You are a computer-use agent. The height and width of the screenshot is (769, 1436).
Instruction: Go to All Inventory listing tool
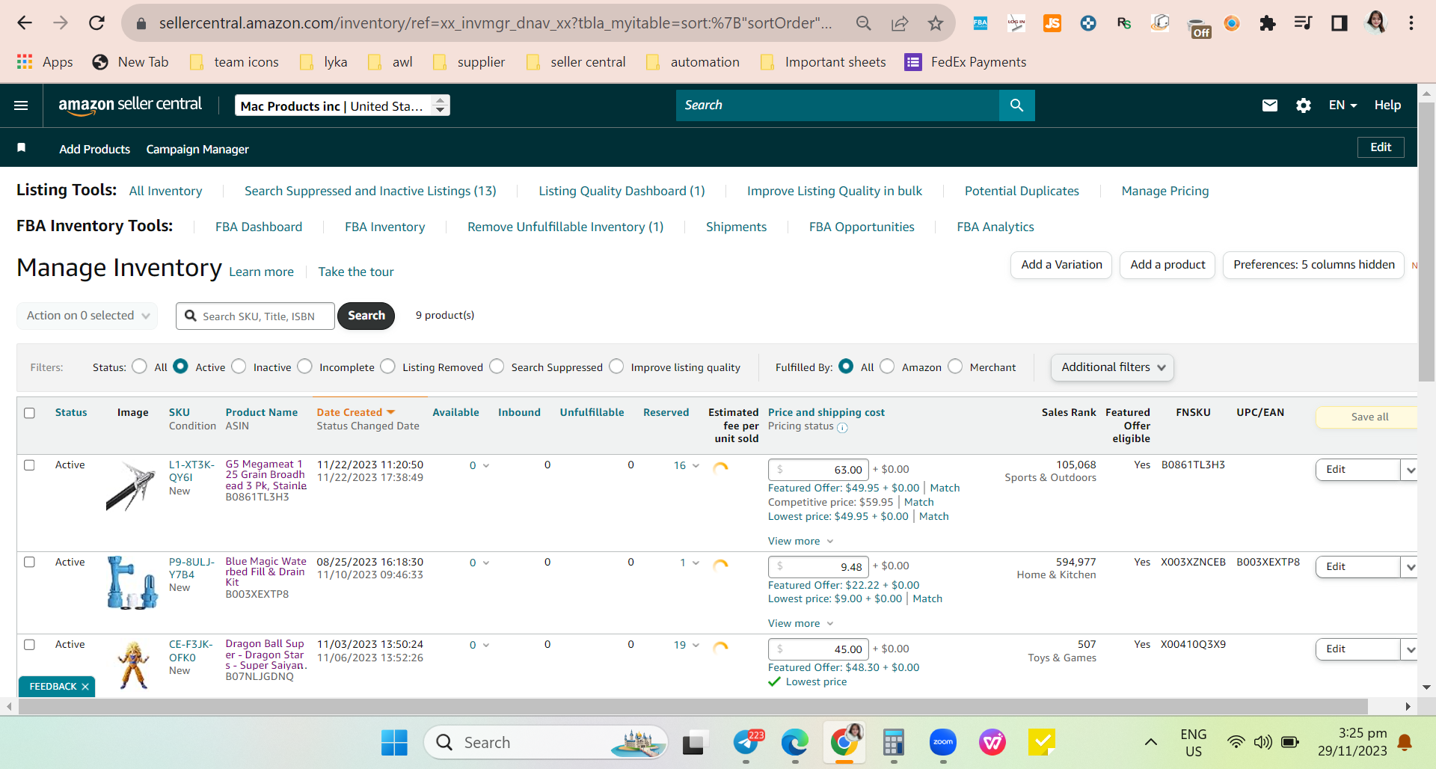pos(165,191)
